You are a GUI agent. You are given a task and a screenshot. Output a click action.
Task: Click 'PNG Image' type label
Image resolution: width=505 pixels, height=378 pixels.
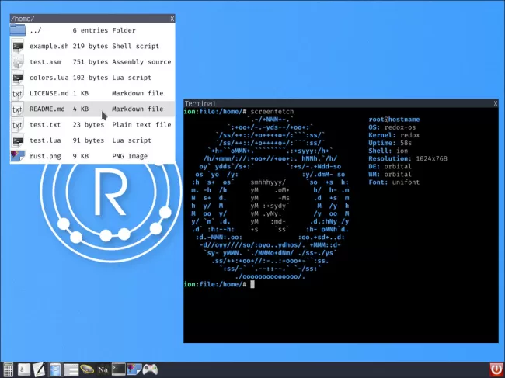(130, 156)
